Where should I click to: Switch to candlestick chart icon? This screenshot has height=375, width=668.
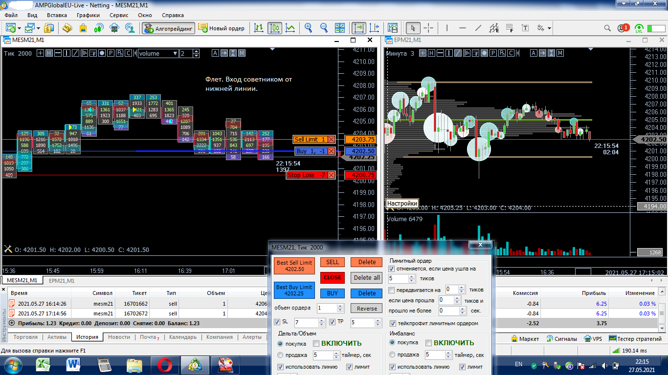coord(275,28)
